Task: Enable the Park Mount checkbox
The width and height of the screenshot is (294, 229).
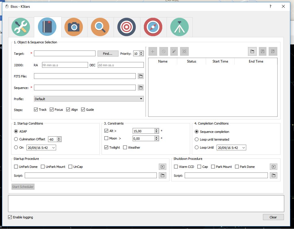Action: (x=213, y=166)
